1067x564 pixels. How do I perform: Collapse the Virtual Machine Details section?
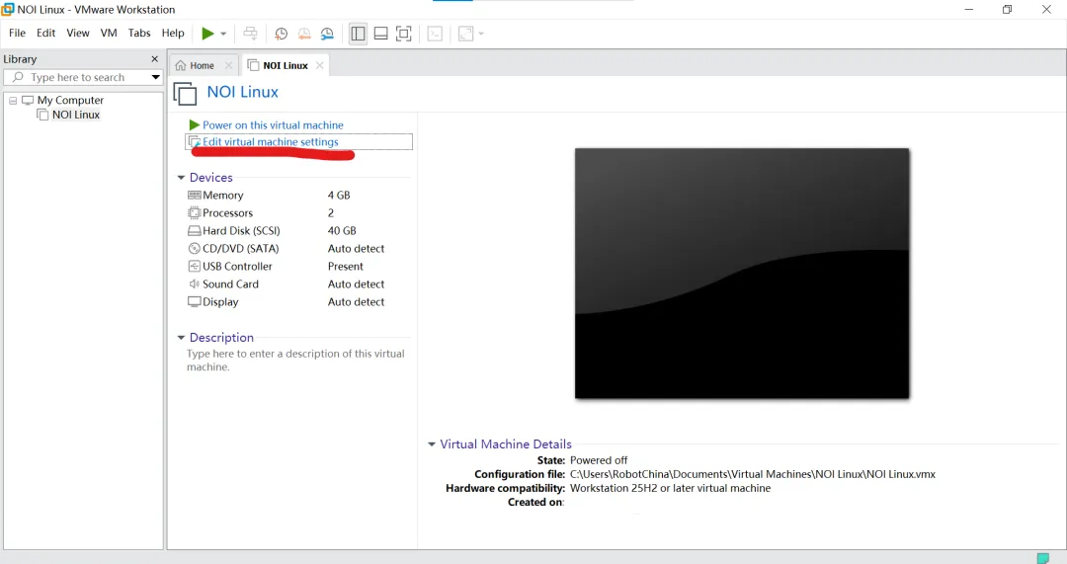pyautogui.click(x=432, y=444)
